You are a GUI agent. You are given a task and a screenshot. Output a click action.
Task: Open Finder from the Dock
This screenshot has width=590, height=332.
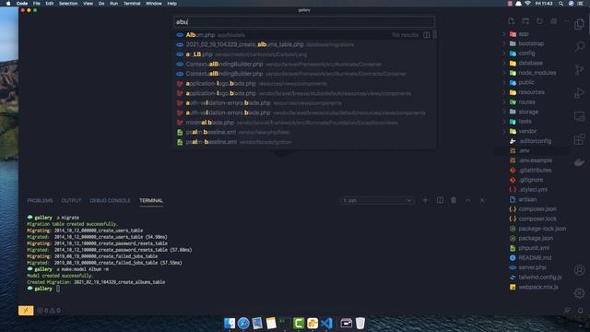click(x=230, y=323)
